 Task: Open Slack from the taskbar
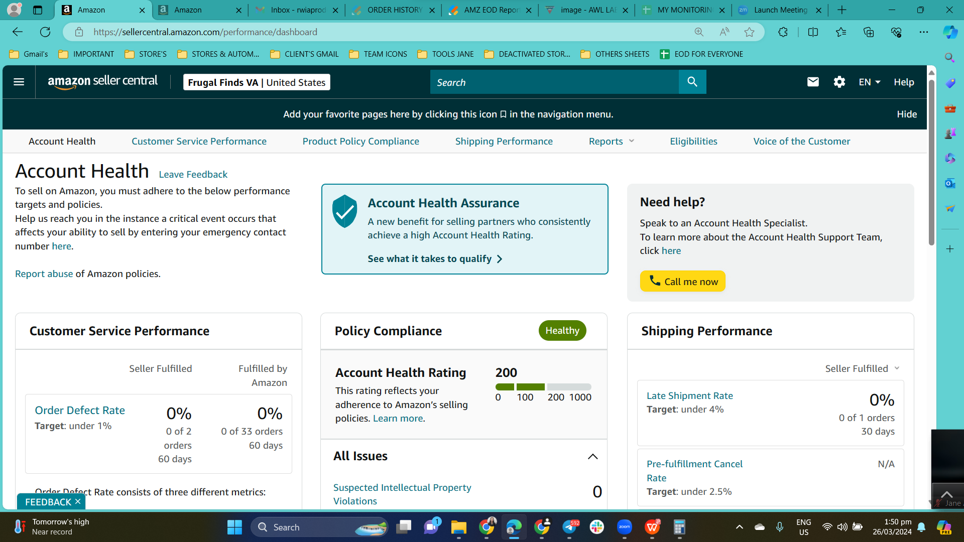(596, 527)
